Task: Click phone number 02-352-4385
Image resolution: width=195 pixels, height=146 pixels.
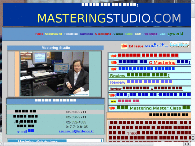Action: [x=76, y=122]
